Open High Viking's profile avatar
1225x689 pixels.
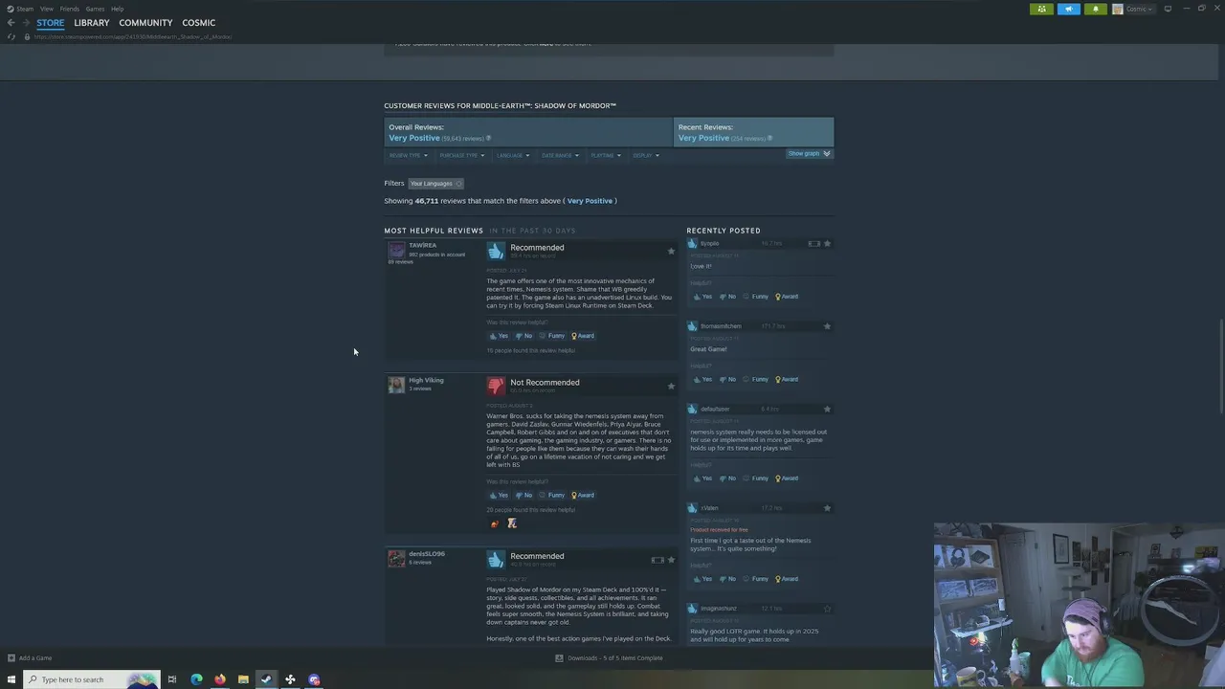tap(396, 386)
